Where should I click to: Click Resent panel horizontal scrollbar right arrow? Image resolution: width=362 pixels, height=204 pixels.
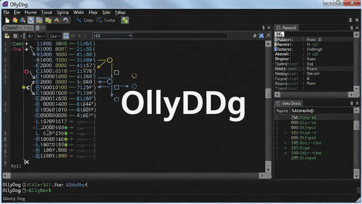351,94
